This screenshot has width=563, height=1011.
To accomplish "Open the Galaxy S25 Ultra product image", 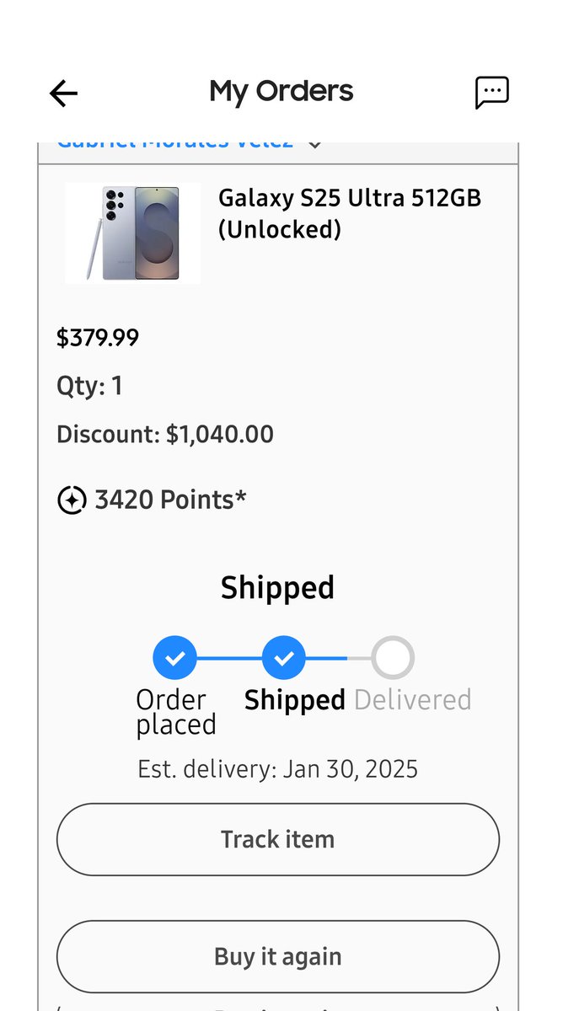I will [133, 233].
